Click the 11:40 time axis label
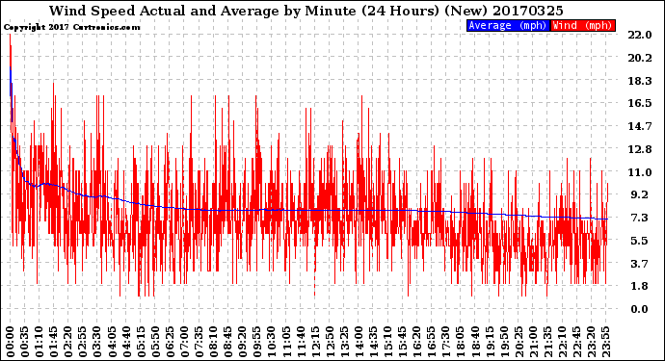665x361 pixels. pos(301,342)
